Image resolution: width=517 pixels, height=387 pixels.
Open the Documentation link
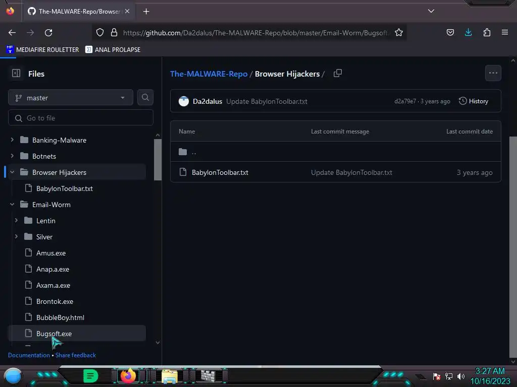(29, 355)
